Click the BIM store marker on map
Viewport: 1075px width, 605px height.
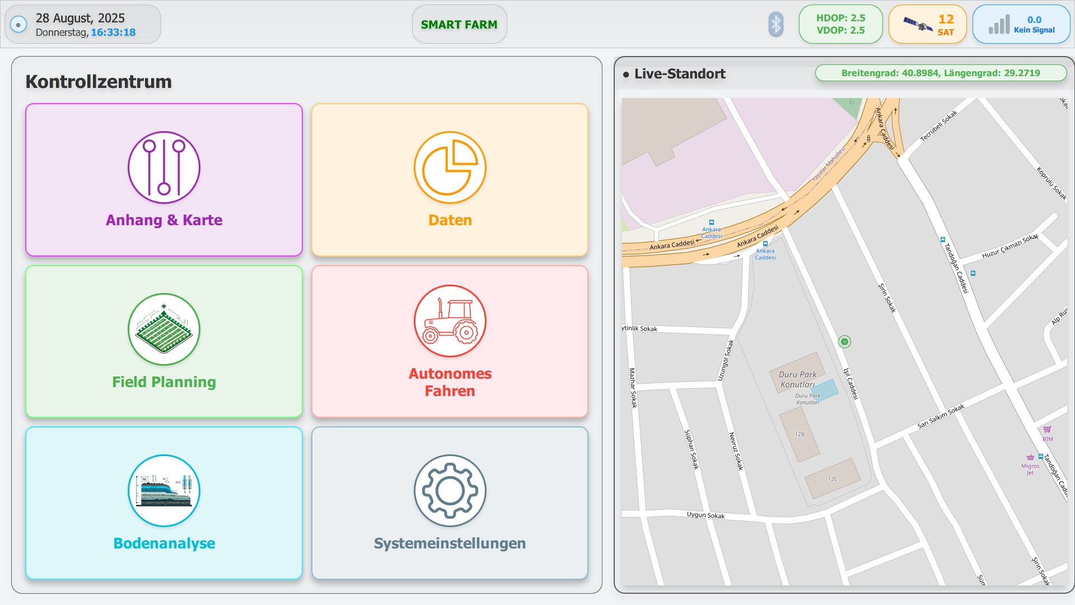[1047, 430]
